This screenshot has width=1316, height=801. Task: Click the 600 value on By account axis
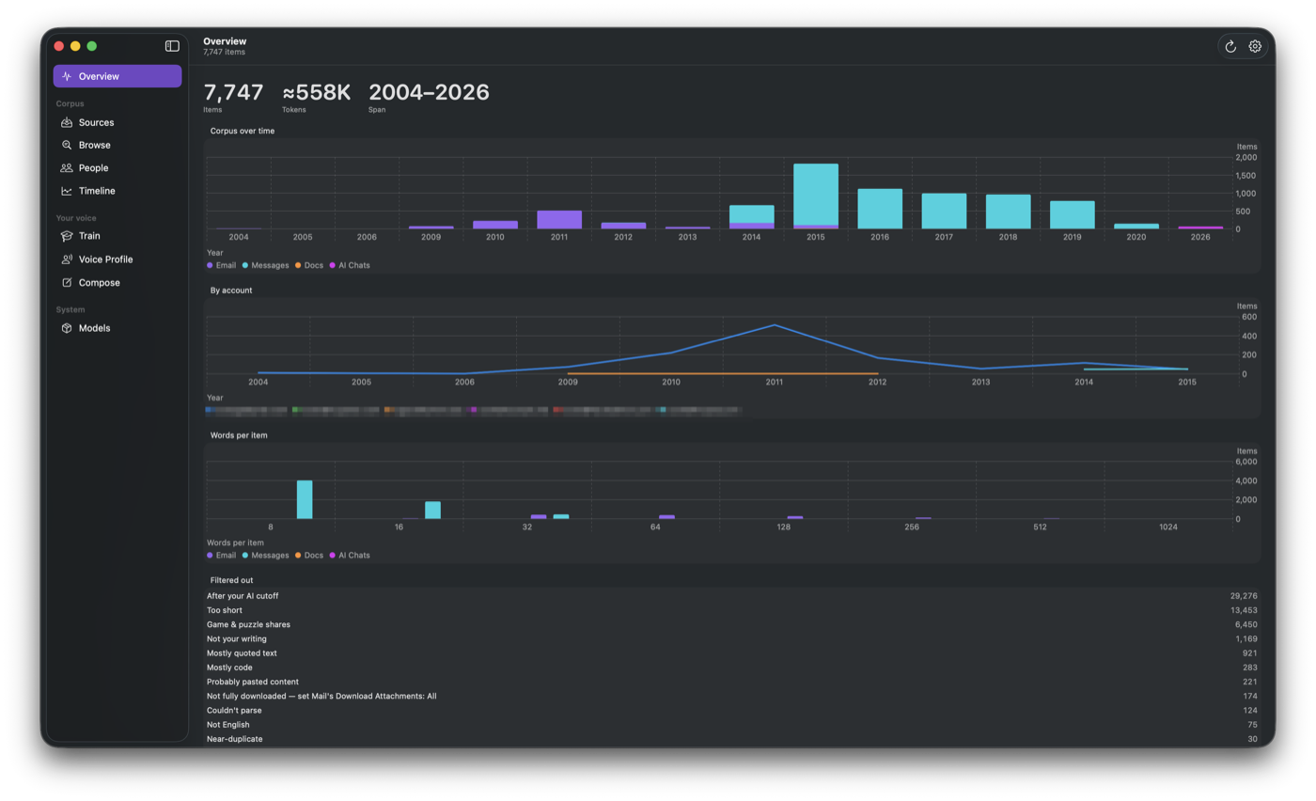[1248, 317]
